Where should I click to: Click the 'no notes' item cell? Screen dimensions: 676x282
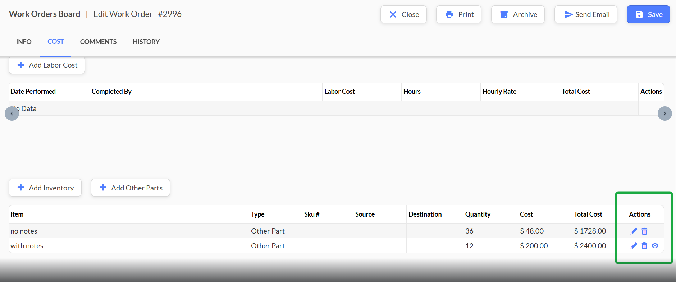point(129,231)
